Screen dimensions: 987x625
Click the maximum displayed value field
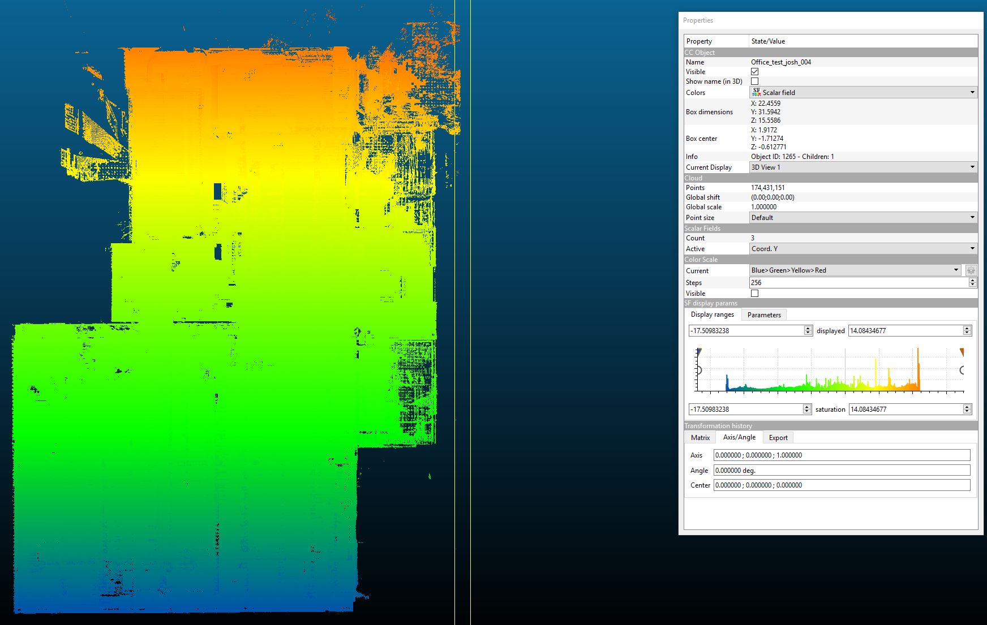coord(904,331)
